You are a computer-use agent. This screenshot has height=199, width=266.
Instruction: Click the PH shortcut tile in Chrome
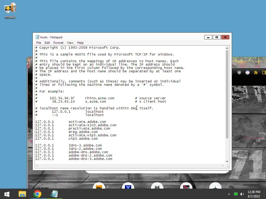99,186
